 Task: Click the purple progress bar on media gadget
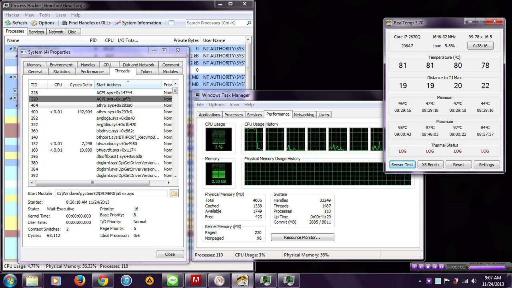coord(487,267)
